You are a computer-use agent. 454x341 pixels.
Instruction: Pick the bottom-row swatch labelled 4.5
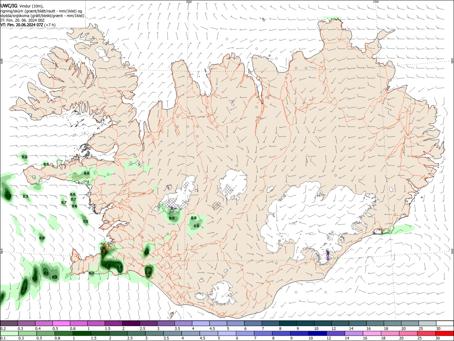click(209, 334)
